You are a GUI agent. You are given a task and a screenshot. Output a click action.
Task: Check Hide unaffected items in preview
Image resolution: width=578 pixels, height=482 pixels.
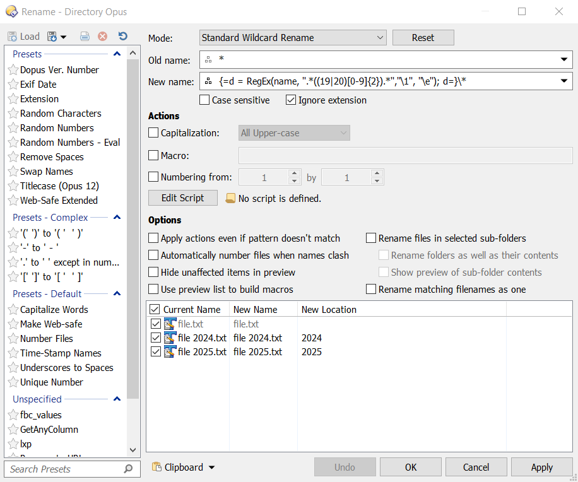tap(153, 273)
